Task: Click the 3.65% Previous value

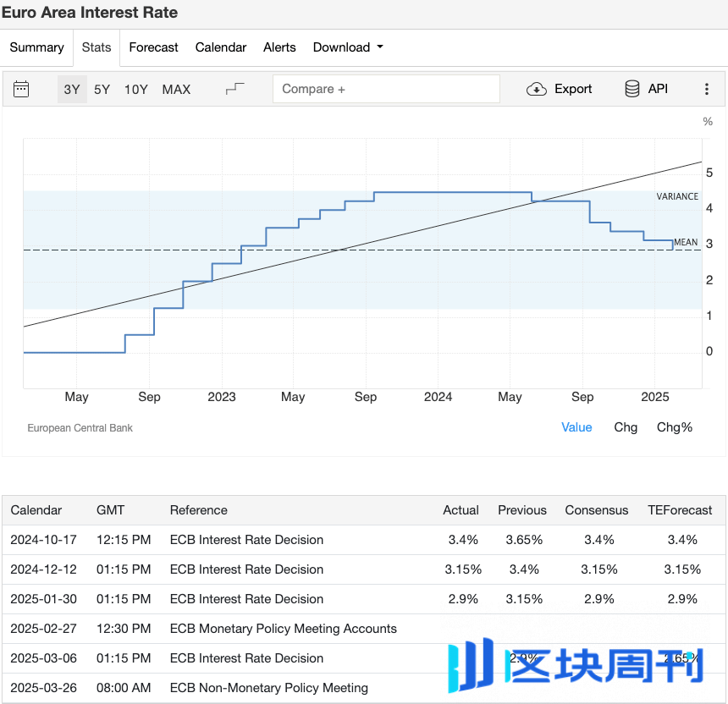Action: 524,540
